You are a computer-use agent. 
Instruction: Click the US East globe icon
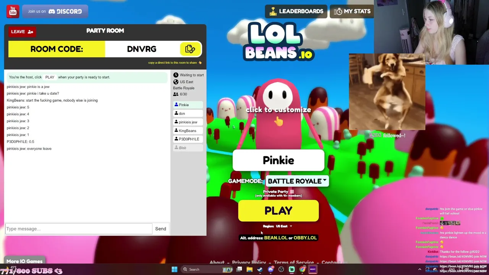176,82
